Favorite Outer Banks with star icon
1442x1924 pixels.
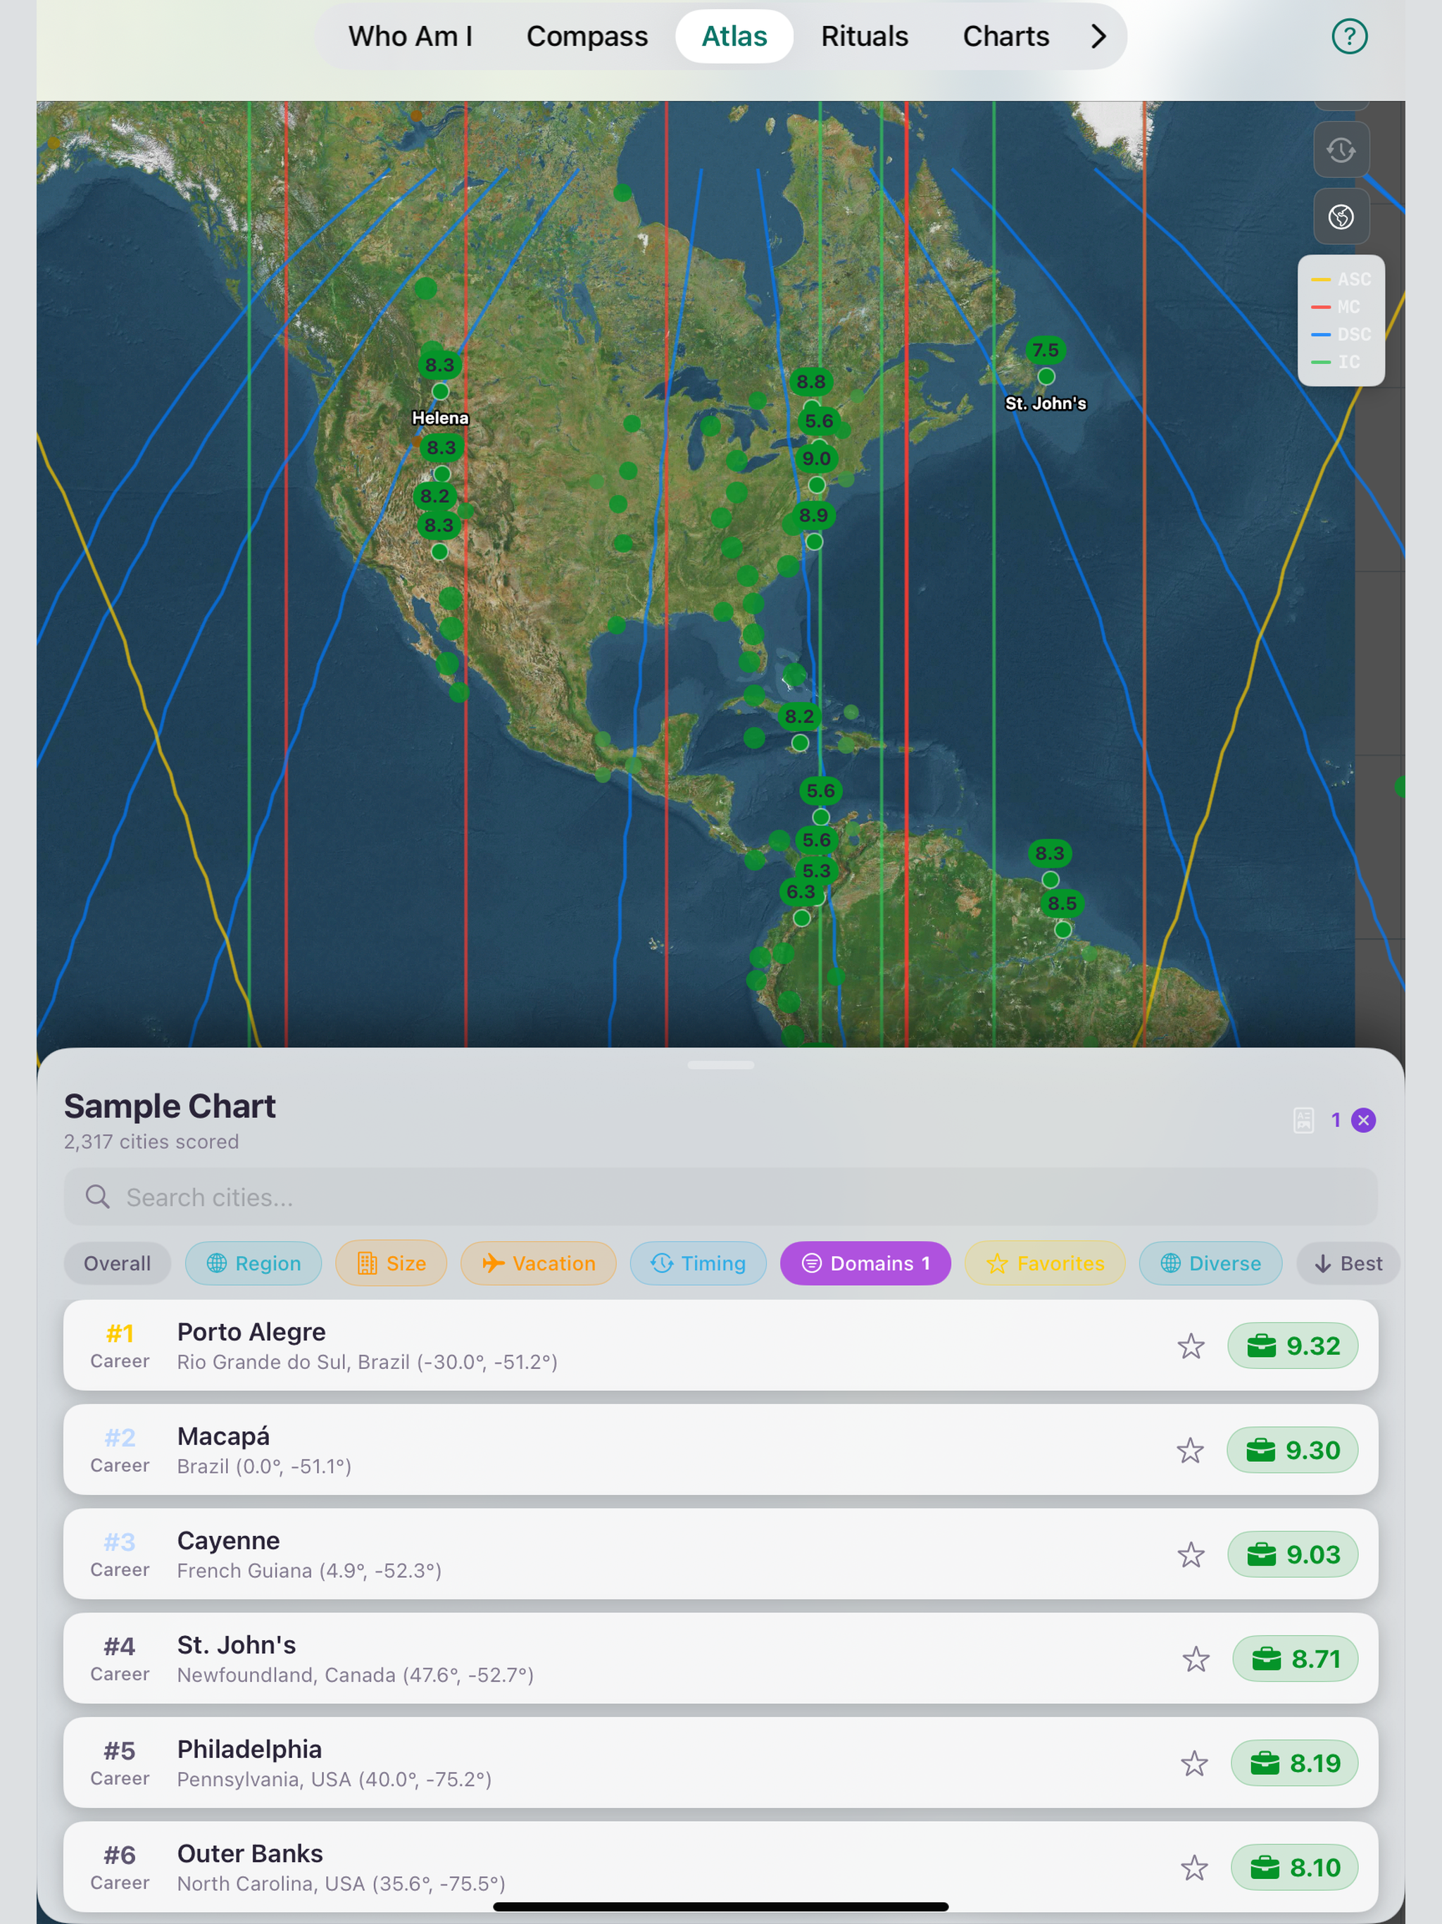point(1194,1868)
